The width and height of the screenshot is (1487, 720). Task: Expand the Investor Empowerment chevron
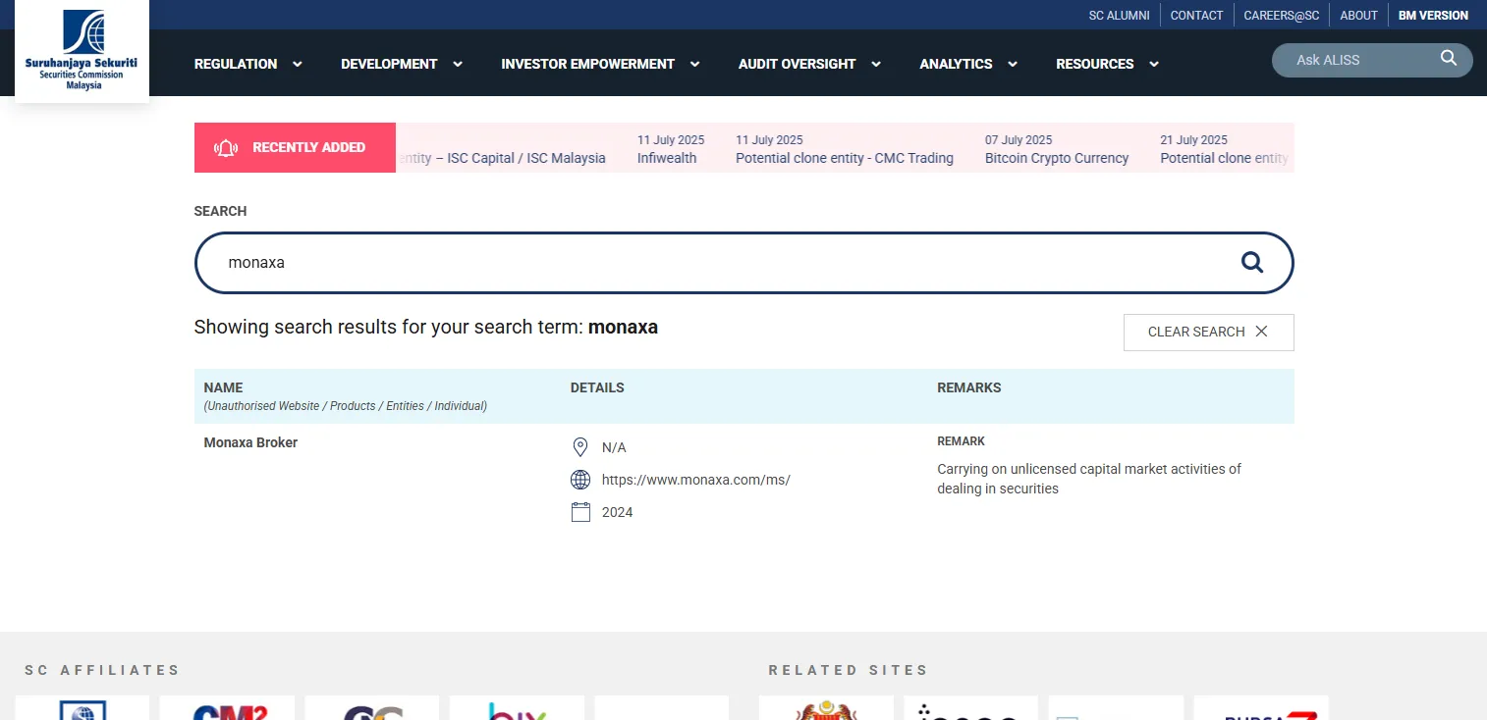click(x=694, y=64)
